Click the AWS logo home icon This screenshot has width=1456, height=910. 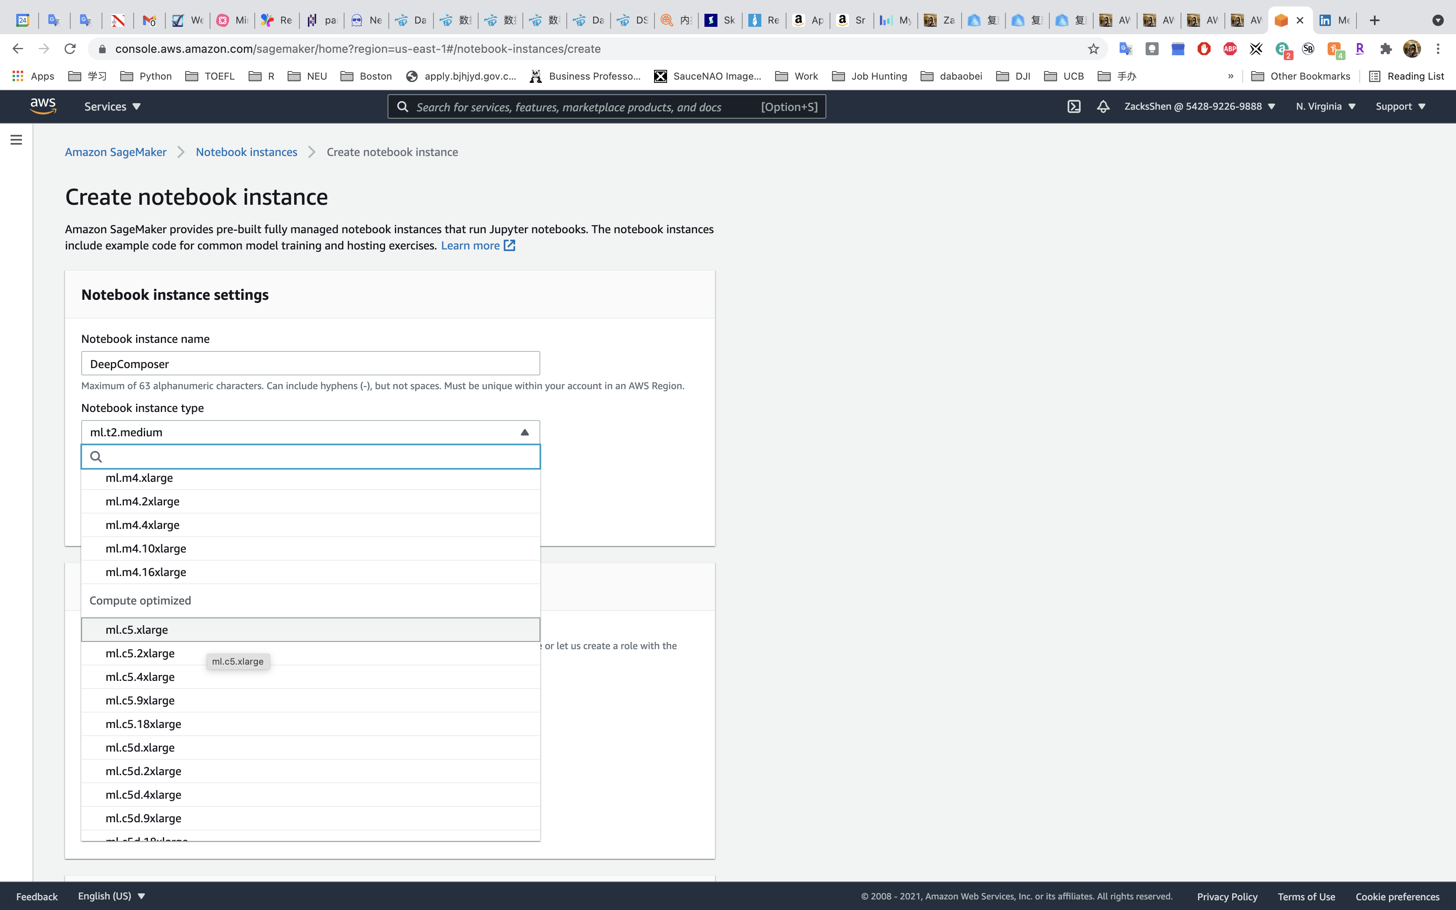point(43,106)
